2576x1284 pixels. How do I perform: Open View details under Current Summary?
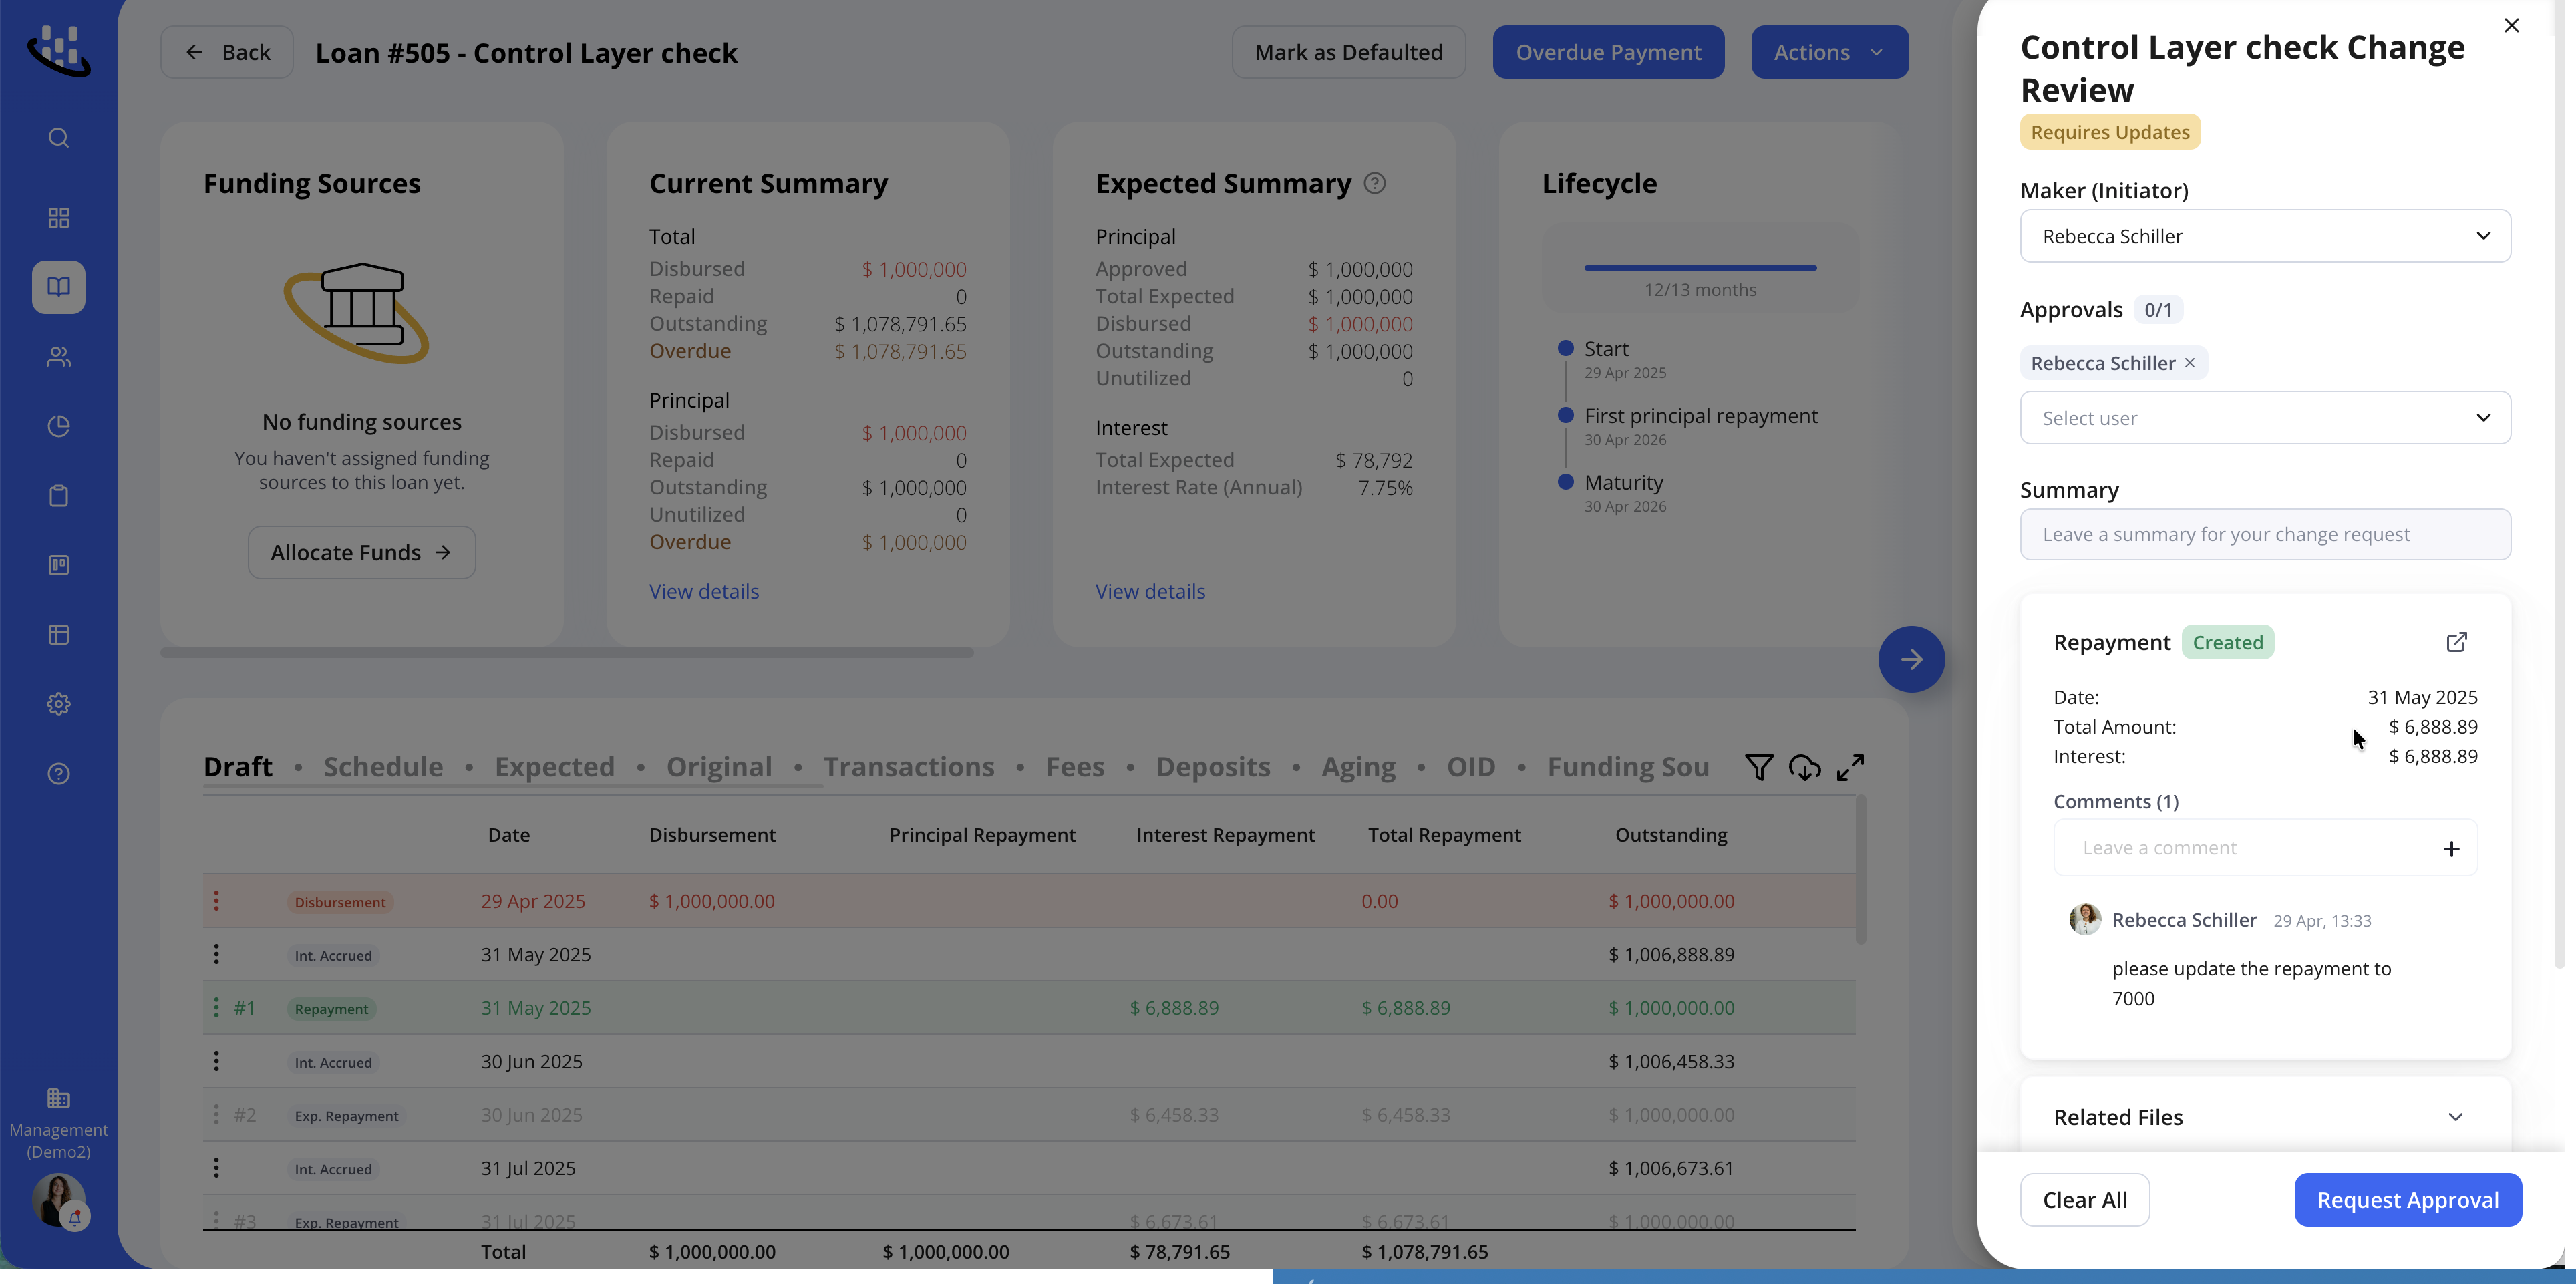pos(704,592)
